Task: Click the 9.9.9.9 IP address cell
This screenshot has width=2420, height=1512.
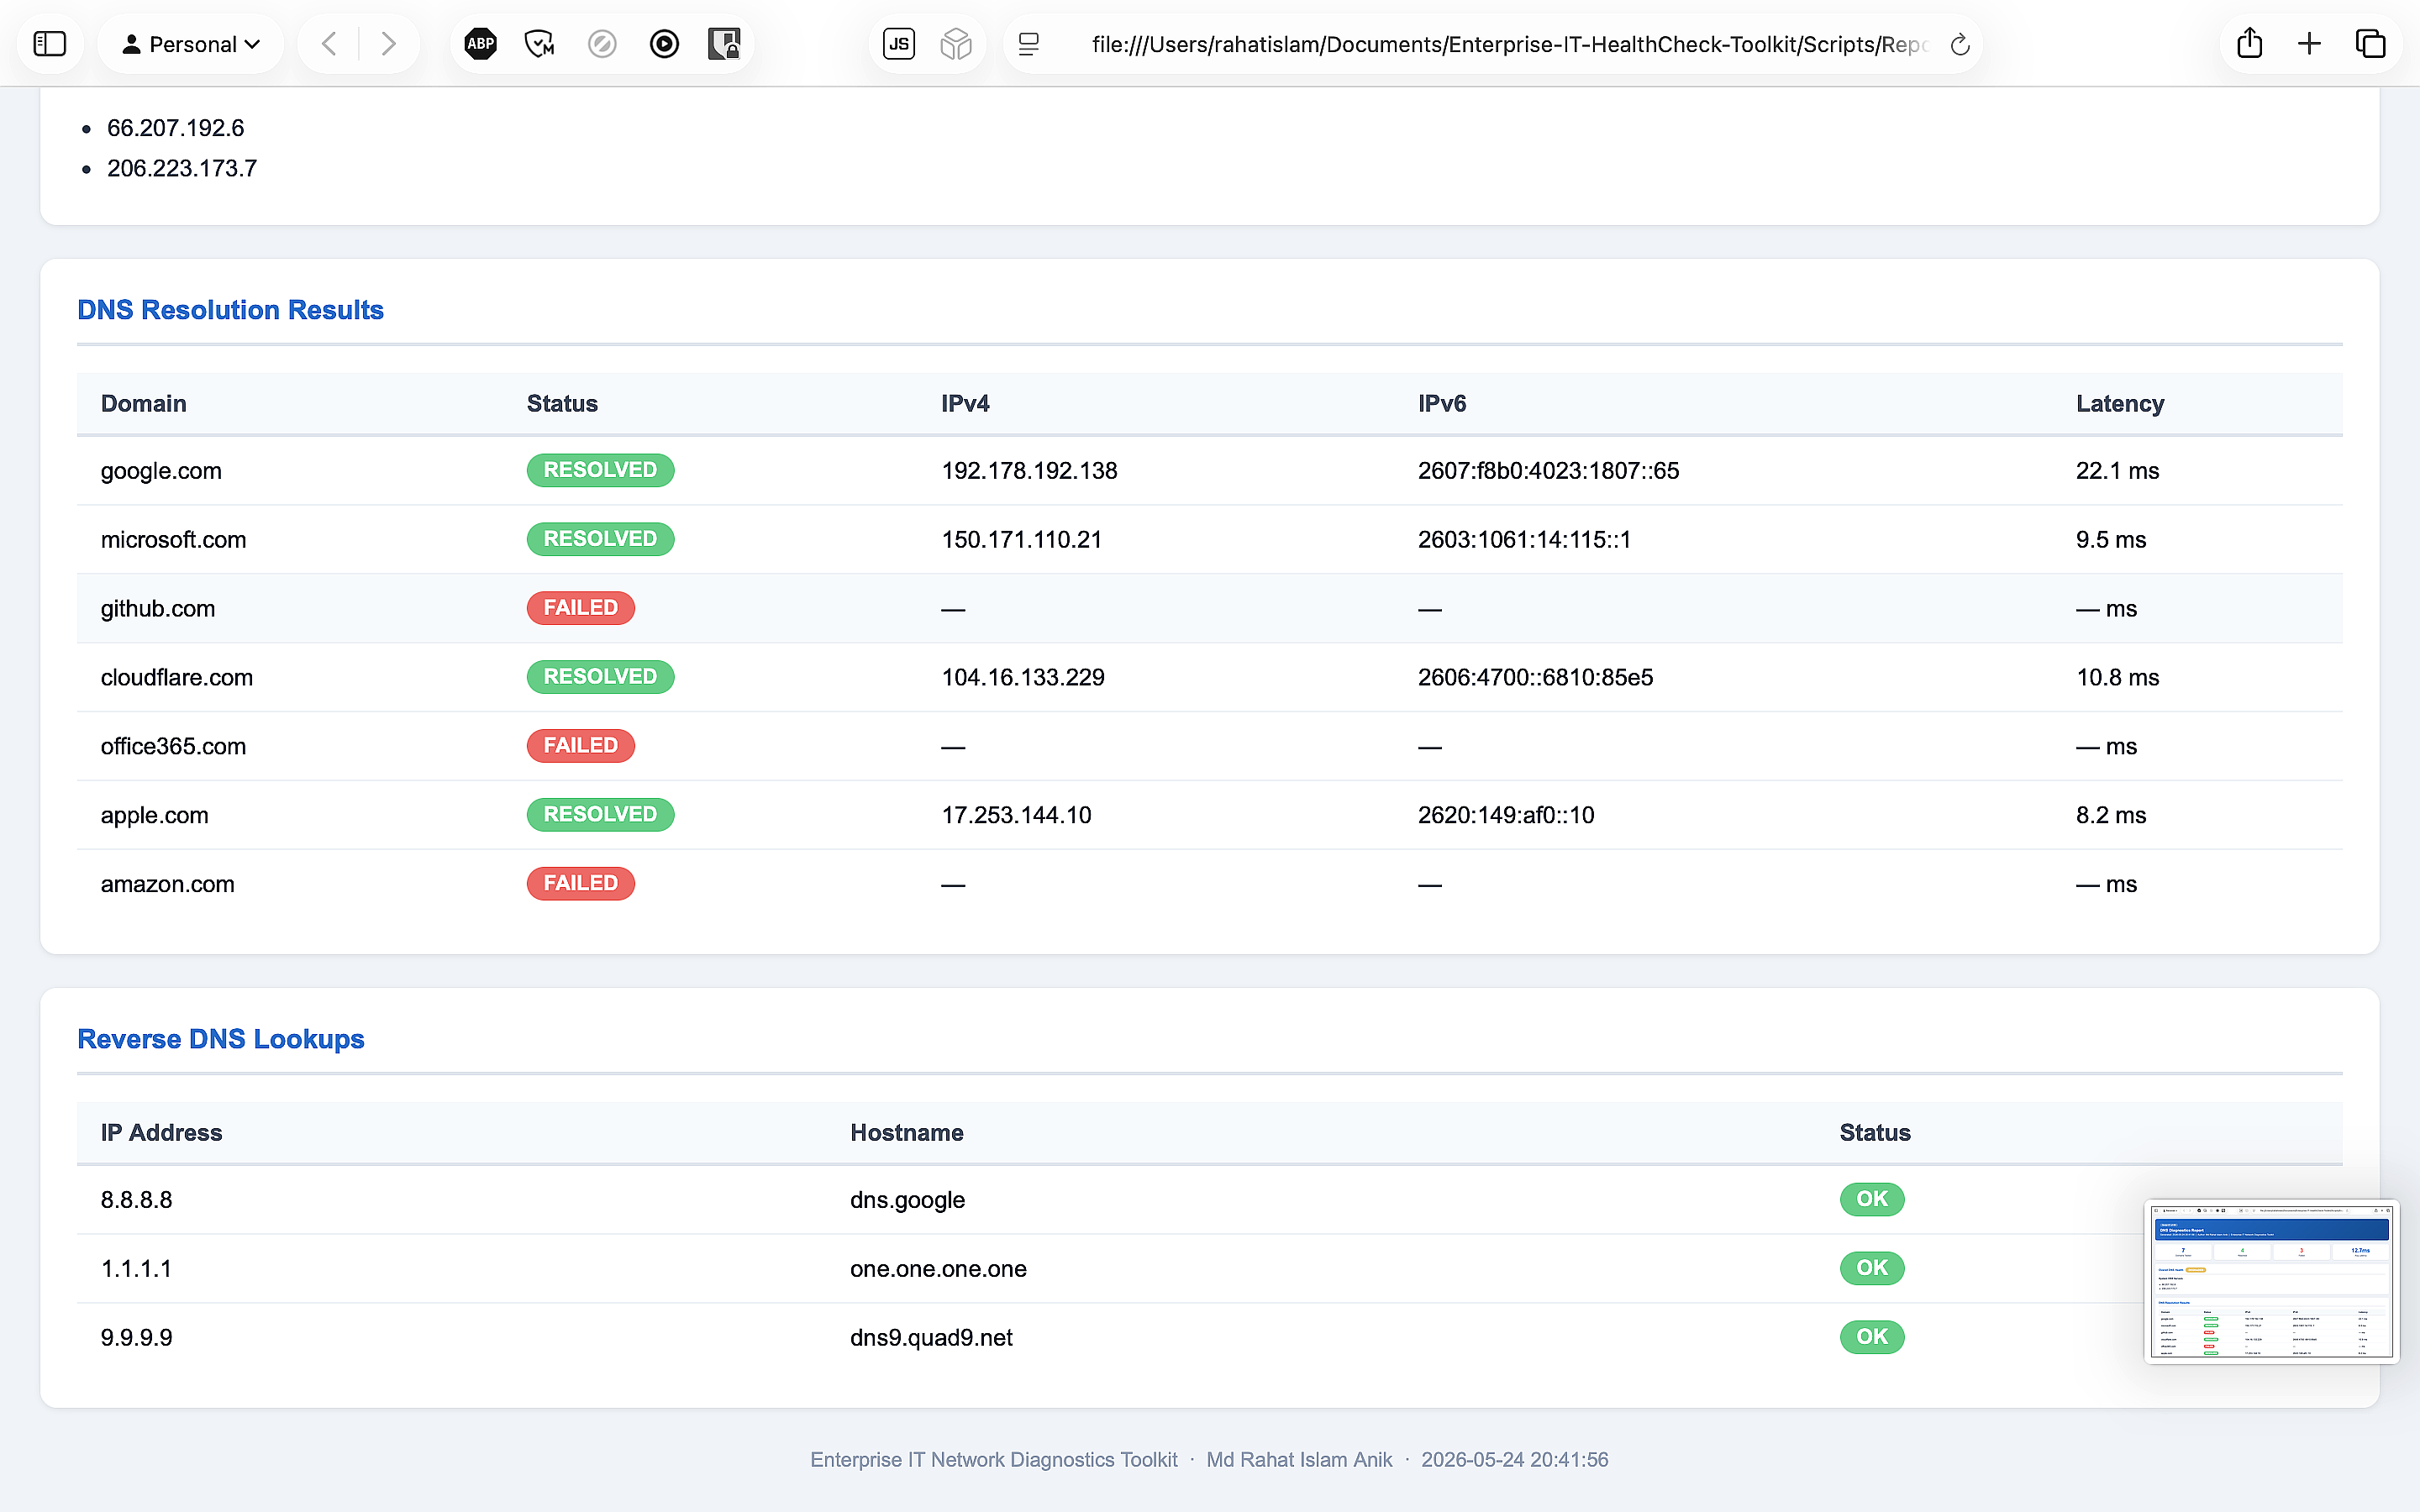Action: (136, 1338)
